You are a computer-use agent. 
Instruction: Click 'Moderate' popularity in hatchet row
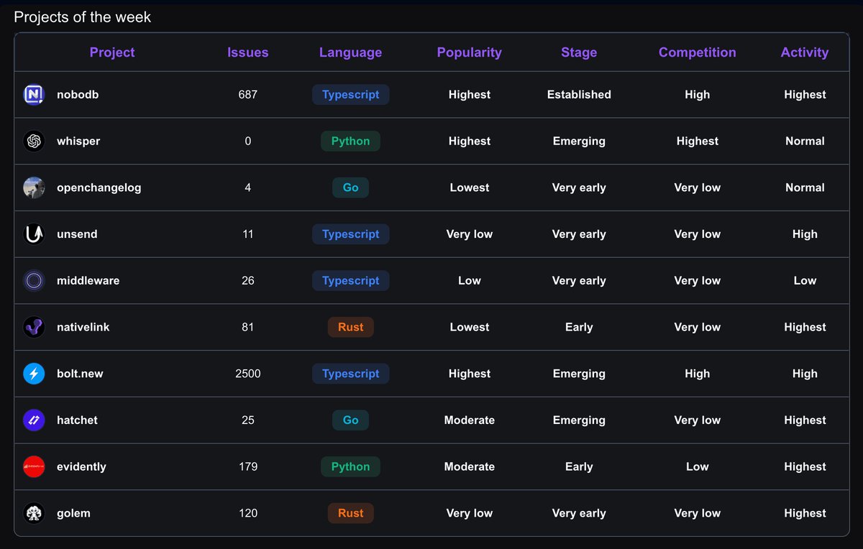[x=470, y=420]
